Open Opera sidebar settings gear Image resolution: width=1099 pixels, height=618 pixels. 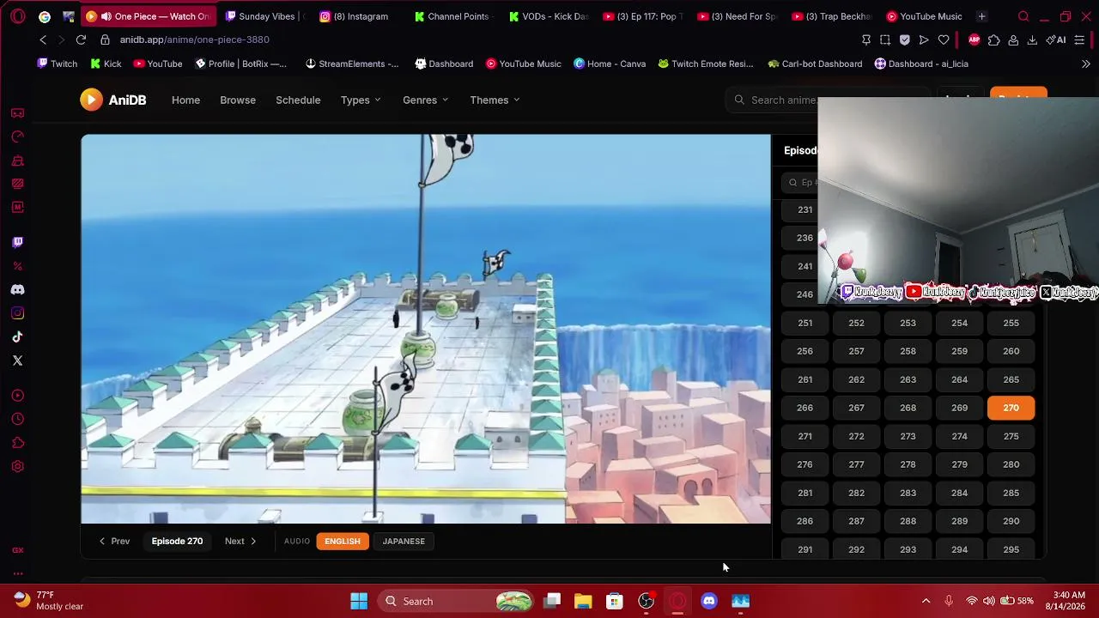coord(17,467)
